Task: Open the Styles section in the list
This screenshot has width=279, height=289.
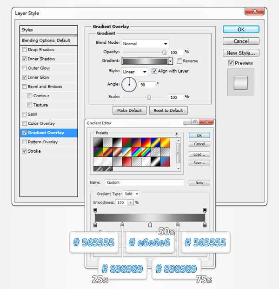Action: point(49,30)
